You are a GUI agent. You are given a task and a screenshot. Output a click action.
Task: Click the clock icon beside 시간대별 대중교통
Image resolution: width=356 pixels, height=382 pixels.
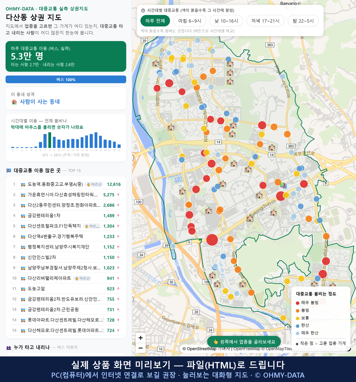tap(143, 10)
